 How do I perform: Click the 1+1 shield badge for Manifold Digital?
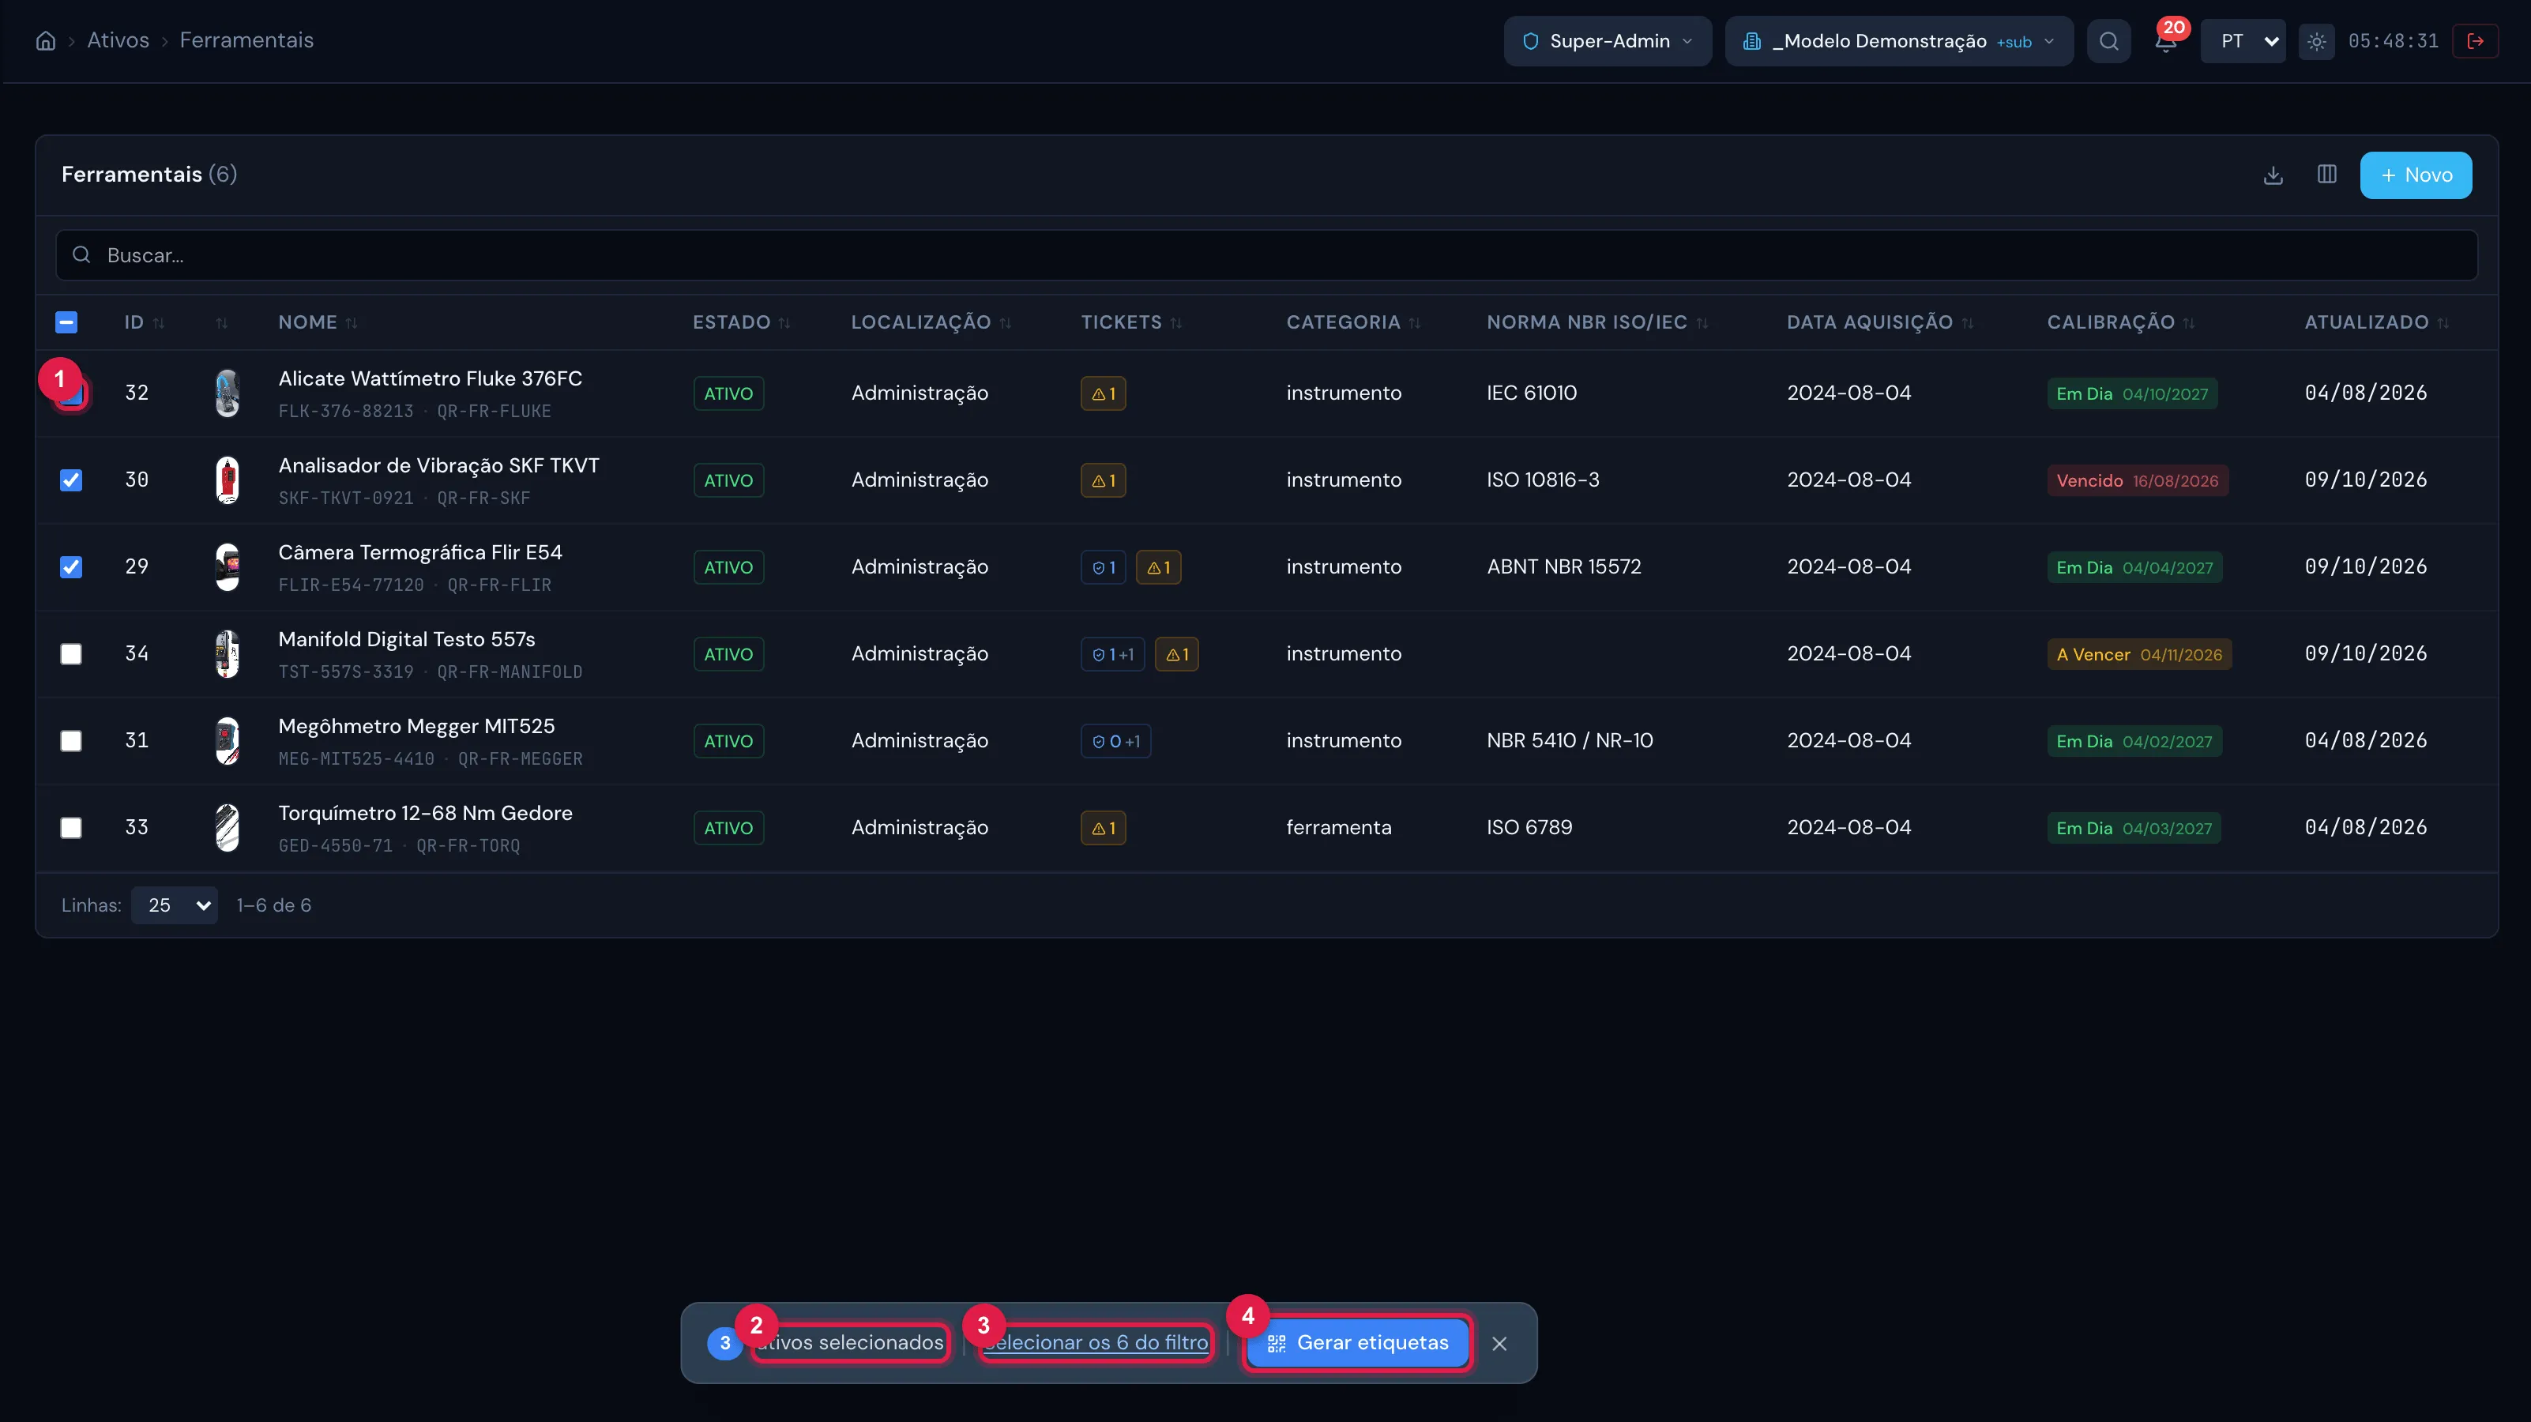[x=1112, y=654]
